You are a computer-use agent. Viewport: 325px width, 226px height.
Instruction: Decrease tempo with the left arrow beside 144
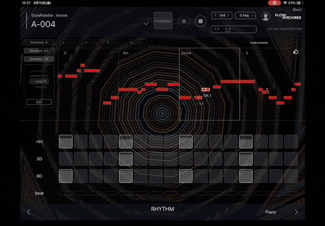[215, 15]
